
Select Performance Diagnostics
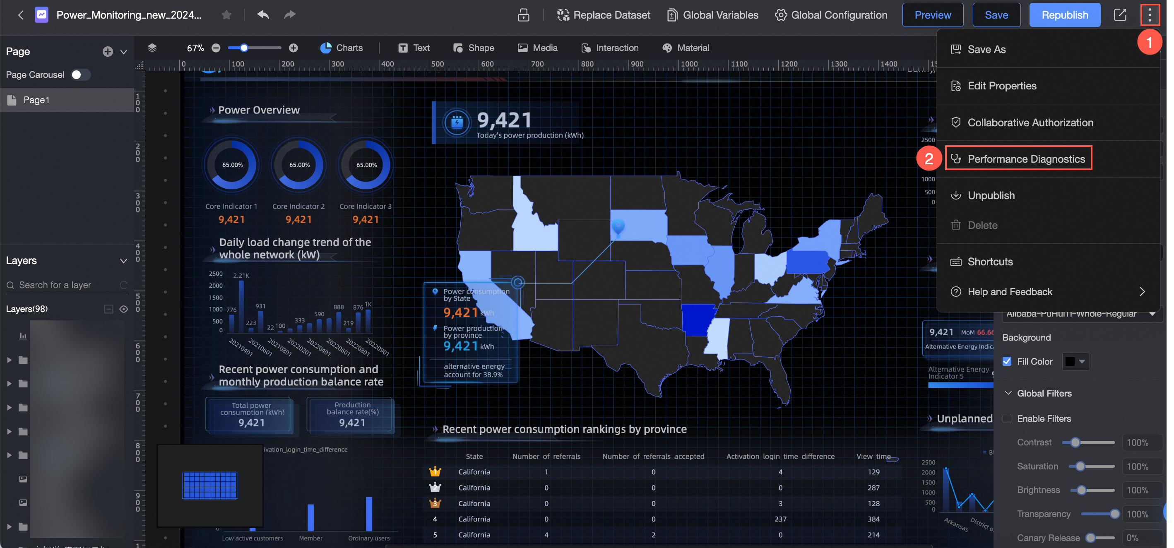pos(1019,159)
